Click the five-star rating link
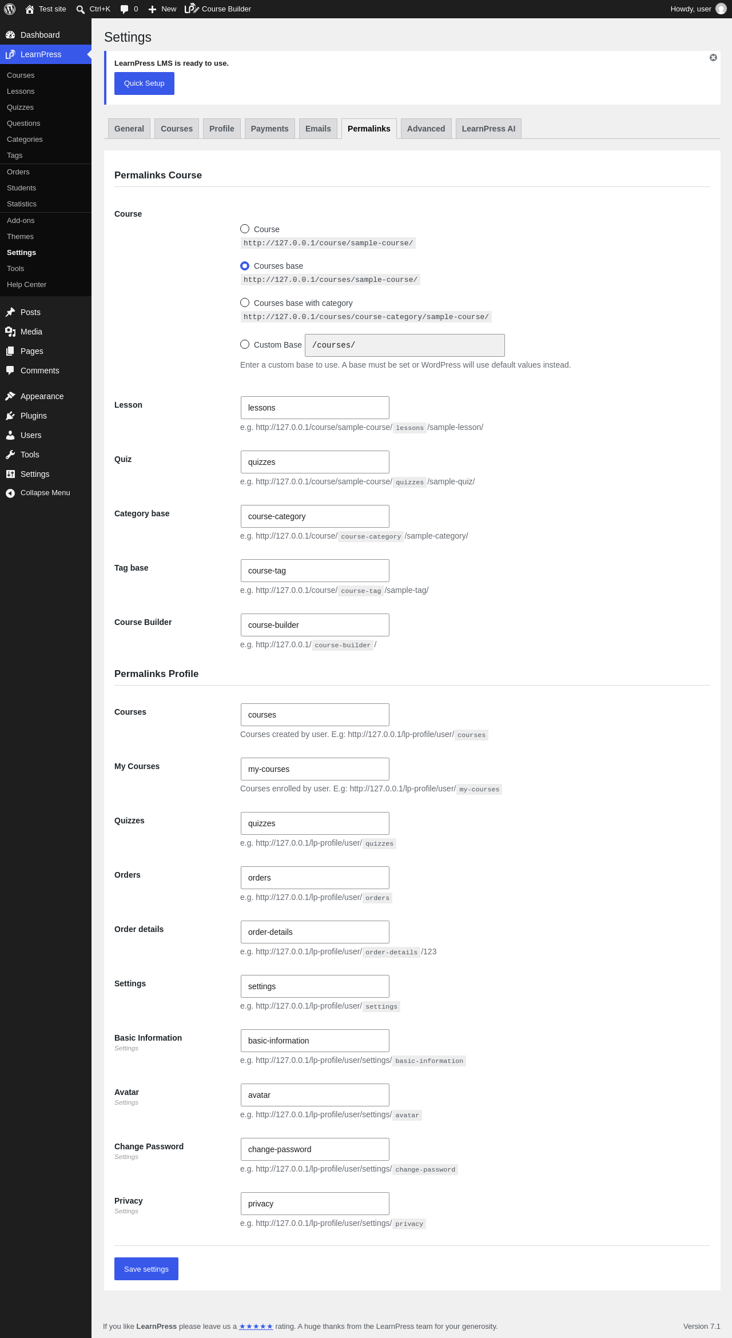This screenshot has width=732, height=1338. point(256,1326)
